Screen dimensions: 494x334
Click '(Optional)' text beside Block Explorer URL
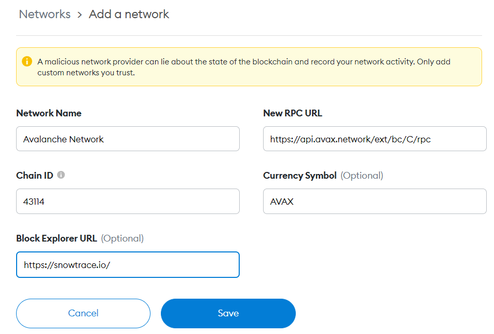pyautogui.click(x=122, y=238)
